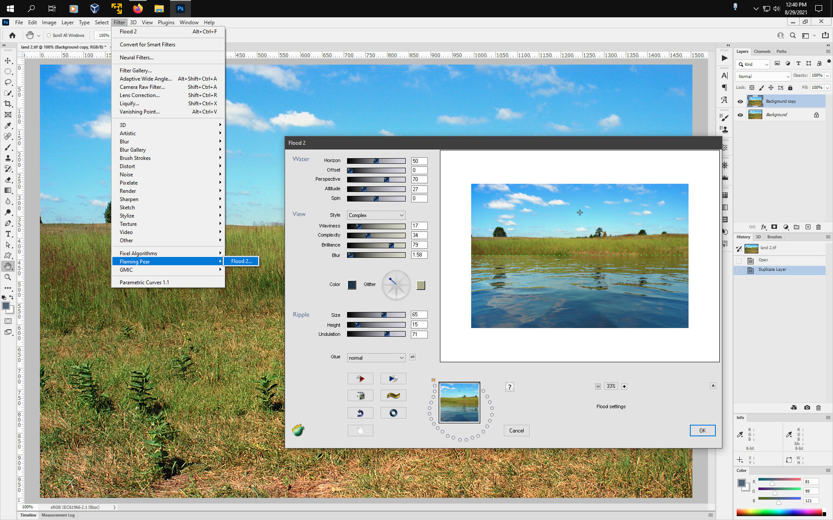Enable the lock position toggle in Layers panel
This screenshot has height=520, width=833.
pos(771,88)
